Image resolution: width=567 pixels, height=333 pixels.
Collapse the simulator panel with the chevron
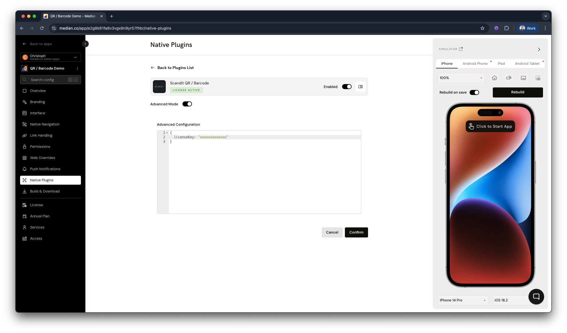pyautogui.click(x=539, y=49)
